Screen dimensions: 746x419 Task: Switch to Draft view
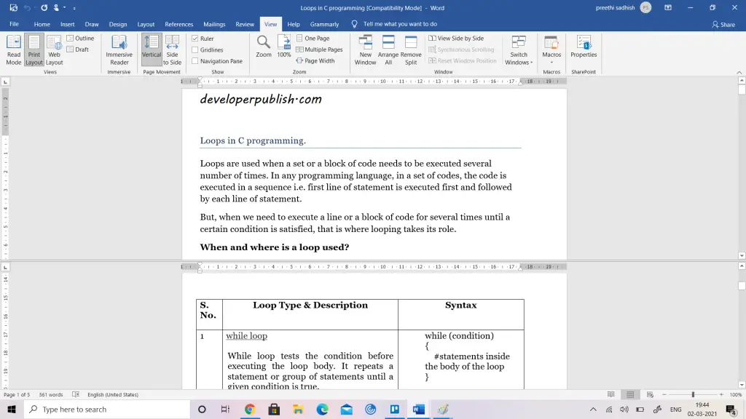tap(78, 49)
